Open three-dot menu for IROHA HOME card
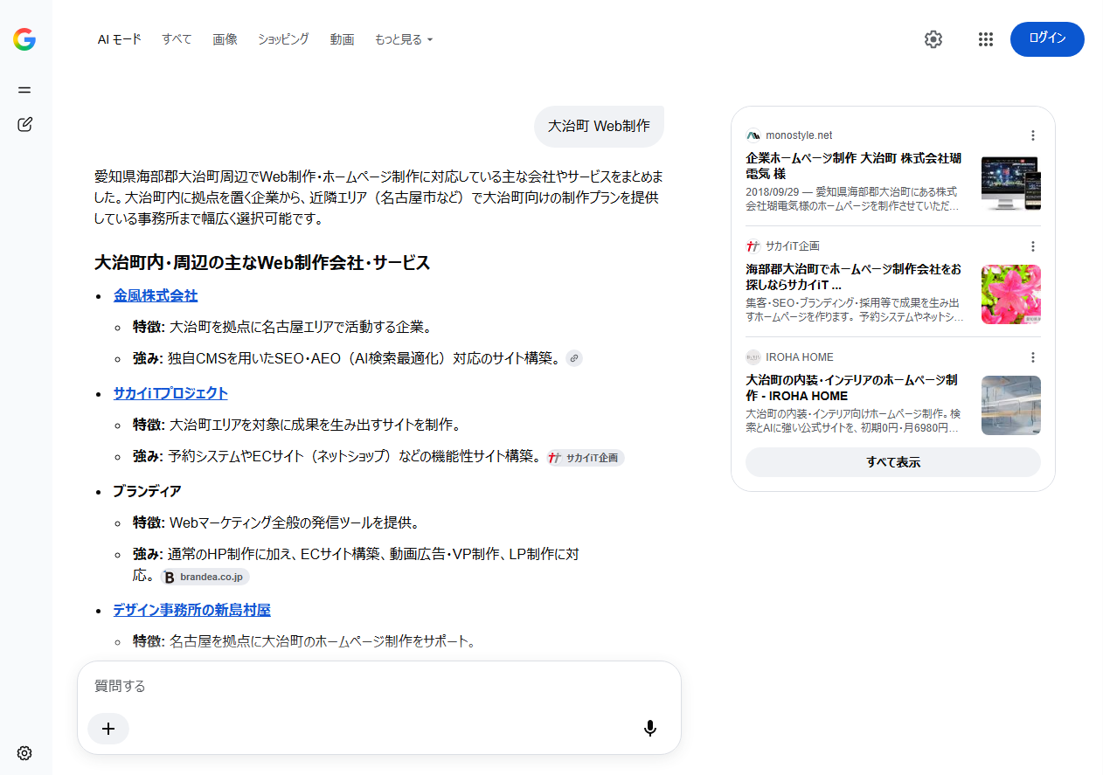Screen dimensions: 1103x775 coord(1032,357)
